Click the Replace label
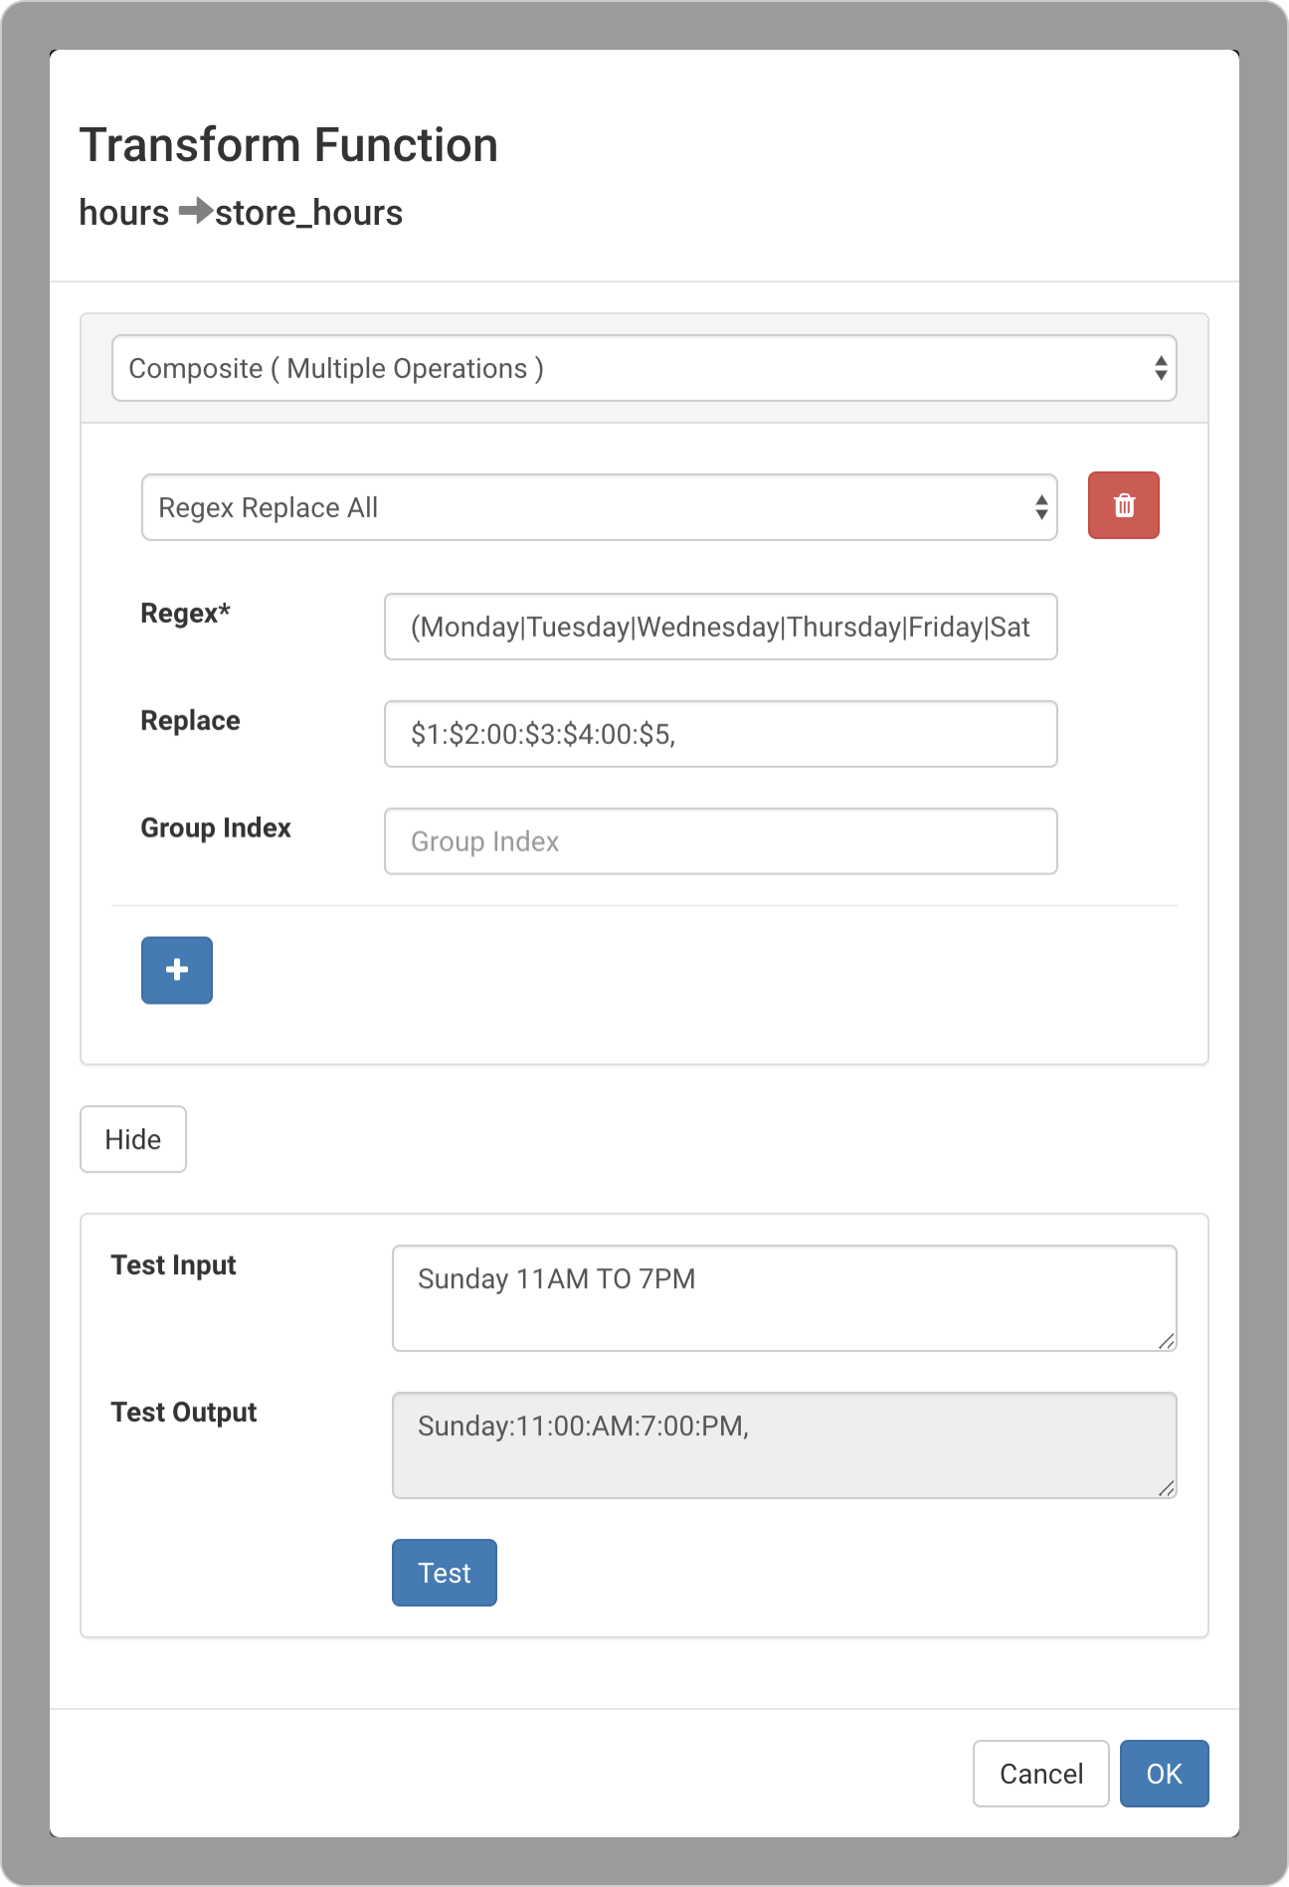1289x1887 pixels. pos(190,720)
